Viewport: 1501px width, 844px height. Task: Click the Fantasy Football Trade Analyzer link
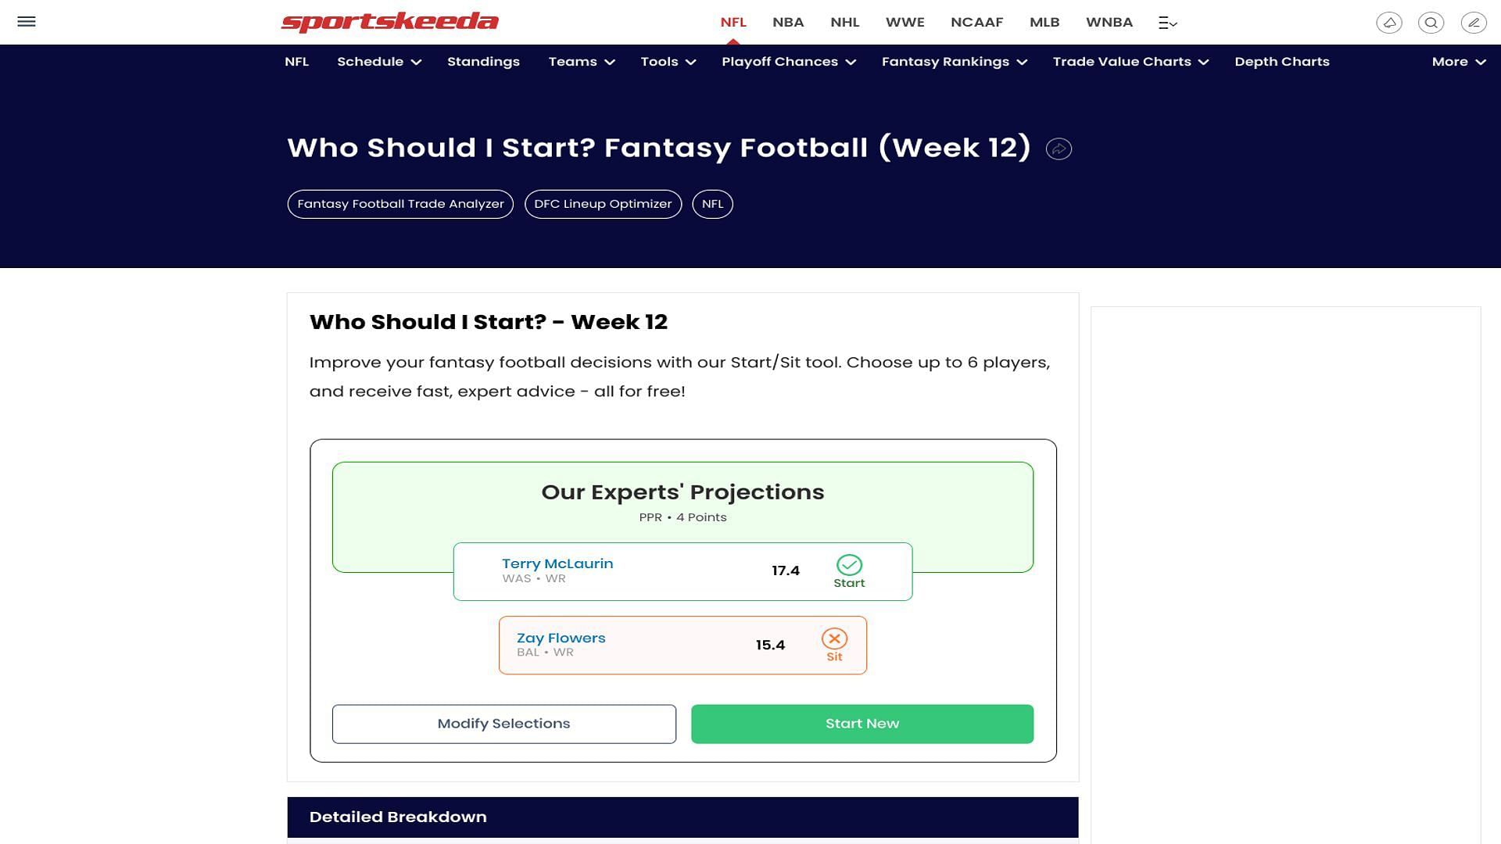[401, 204]
